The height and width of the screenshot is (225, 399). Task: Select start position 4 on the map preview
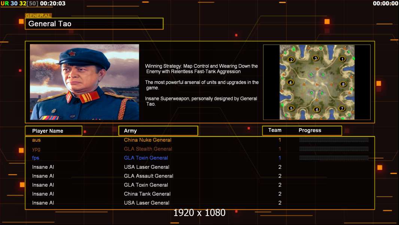pyautogui.click(x=290, y=82)
